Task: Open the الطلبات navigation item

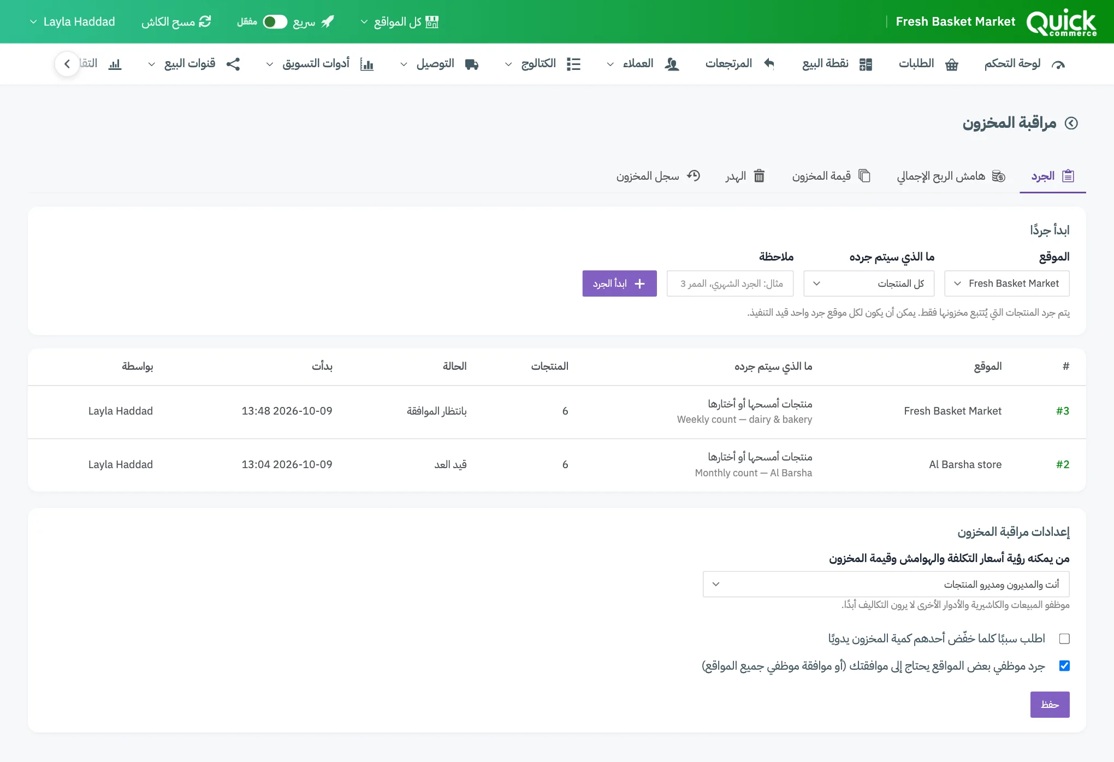Action: [928, 64]
